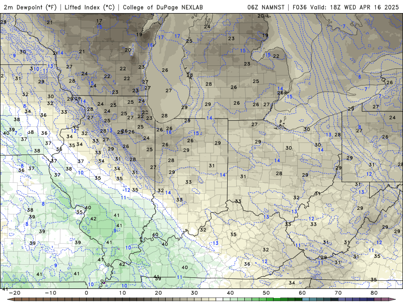The image size is (403, 302).
Task: Click the "40" color scale tick label
Action: tap(230, 293)
